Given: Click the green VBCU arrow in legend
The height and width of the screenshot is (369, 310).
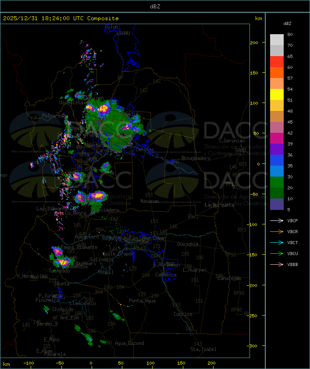Looking at the screenshot, I should pyautogui.click(x=277, y=253).
